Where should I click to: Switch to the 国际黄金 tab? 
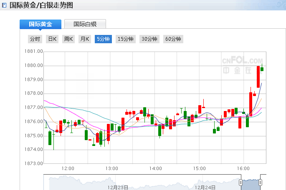40,24
